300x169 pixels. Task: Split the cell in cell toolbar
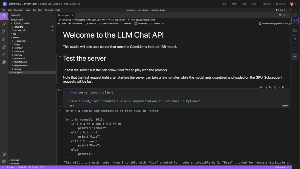275,87
